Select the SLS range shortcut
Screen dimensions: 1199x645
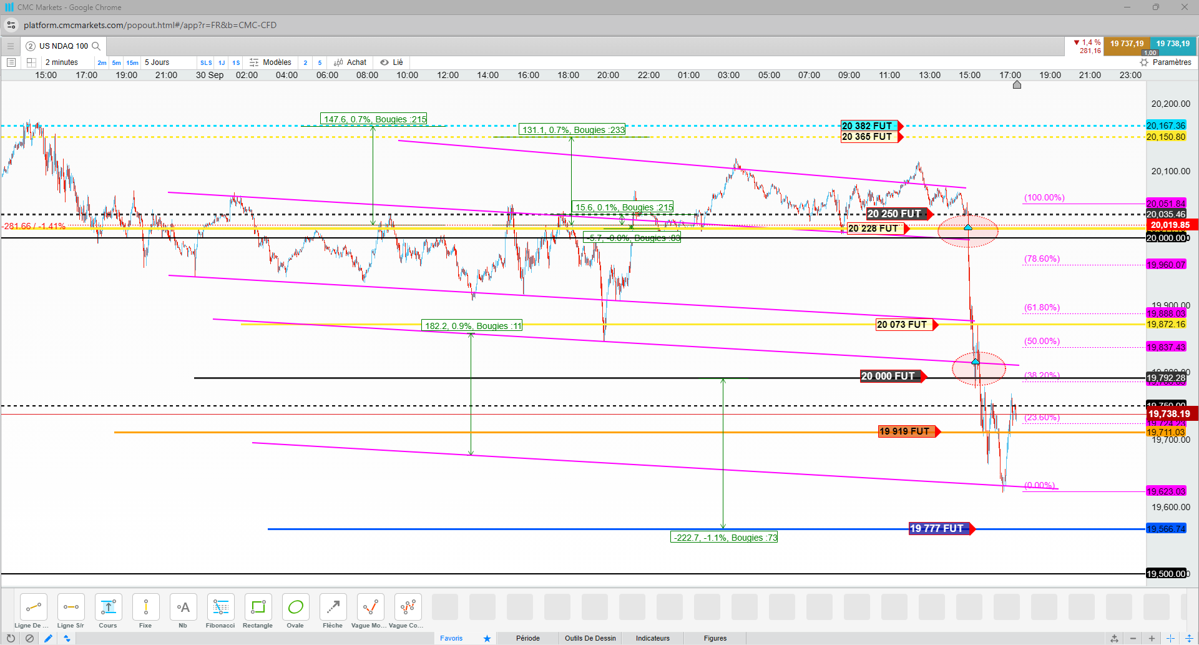pyautogui.click(x=206, y=63)
